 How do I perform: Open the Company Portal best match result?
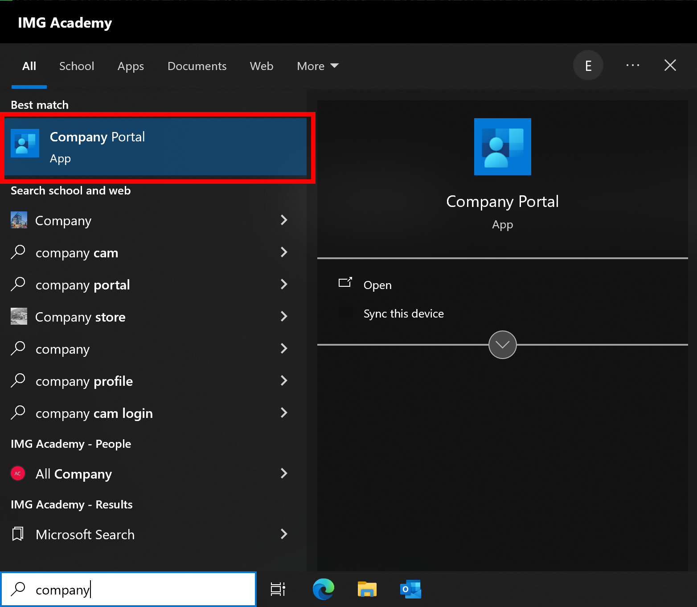point(156,147)
